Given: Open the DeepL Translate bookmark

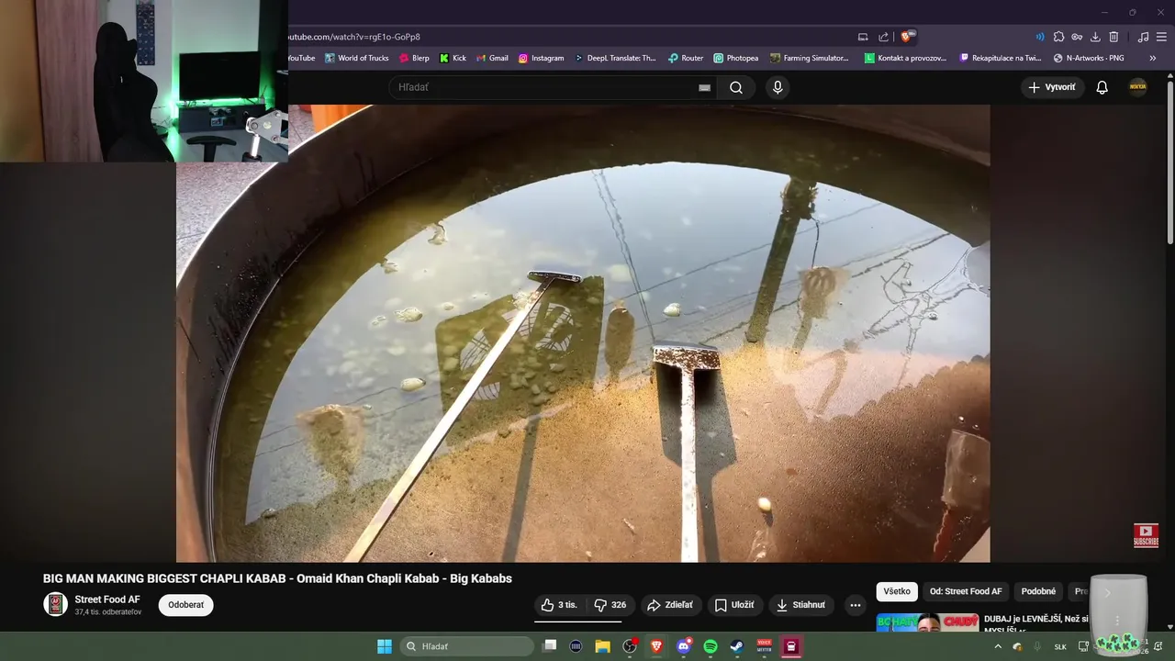Looking at the screenshot, I should click(x=615, y=58).
